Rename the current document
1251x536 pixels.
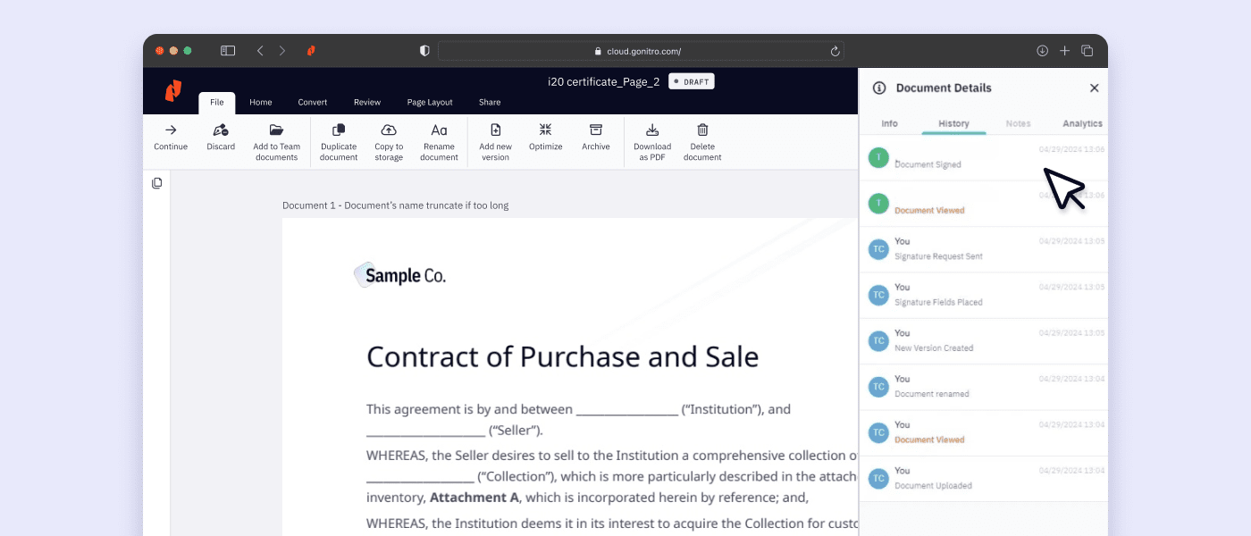point(439,142)
